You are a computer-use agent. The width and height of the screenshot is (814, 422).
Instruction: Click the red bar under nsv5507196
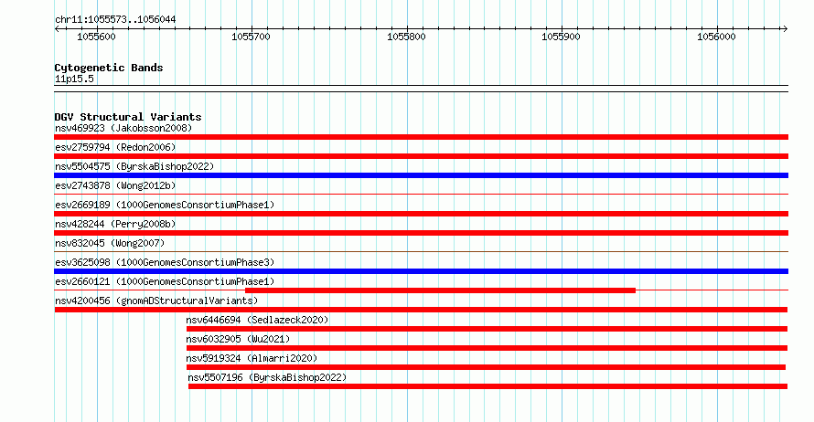(x=488, y=386)
